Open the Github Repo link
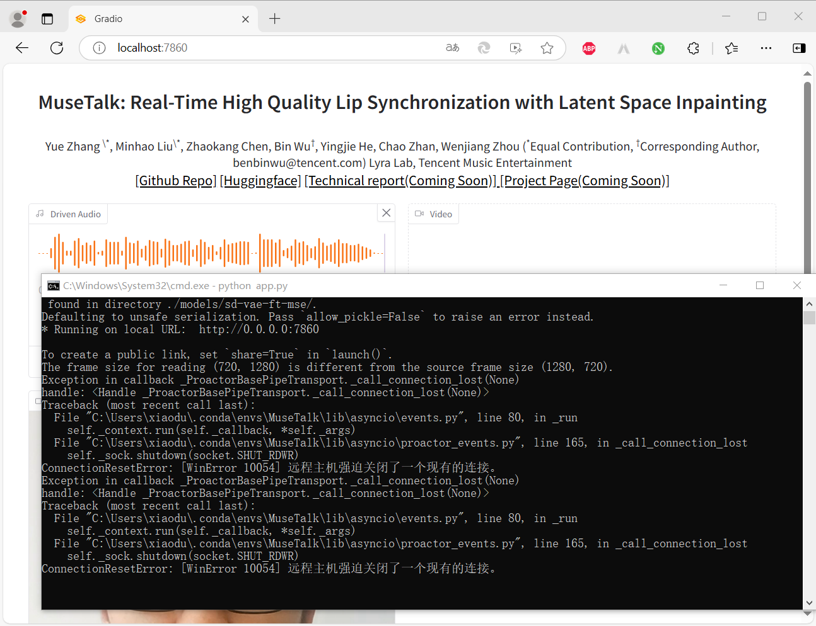The width and height of the screenshot is (816, 626). (176, 181)
